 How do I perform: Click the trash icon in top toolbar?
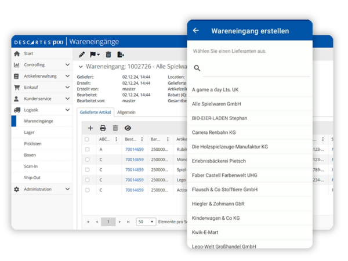pos(108,55)
